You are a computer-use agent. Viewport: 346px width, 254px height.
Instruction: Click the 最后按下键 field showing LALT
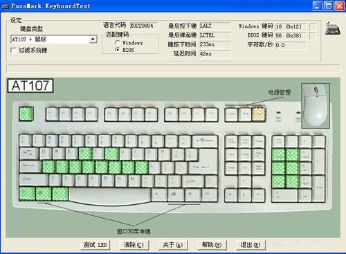tap(215, 26)
